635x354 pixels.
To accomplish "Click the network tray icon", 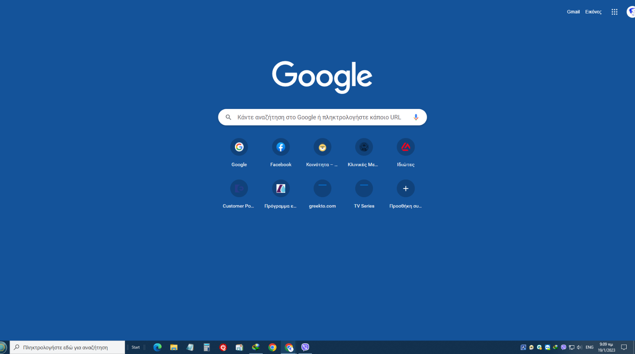I will [x=571, y=347].
